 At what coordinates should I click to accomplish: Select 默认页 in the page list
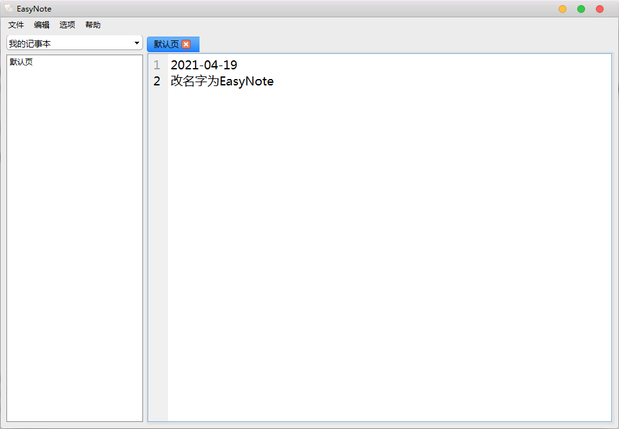(x=21, y=62)
